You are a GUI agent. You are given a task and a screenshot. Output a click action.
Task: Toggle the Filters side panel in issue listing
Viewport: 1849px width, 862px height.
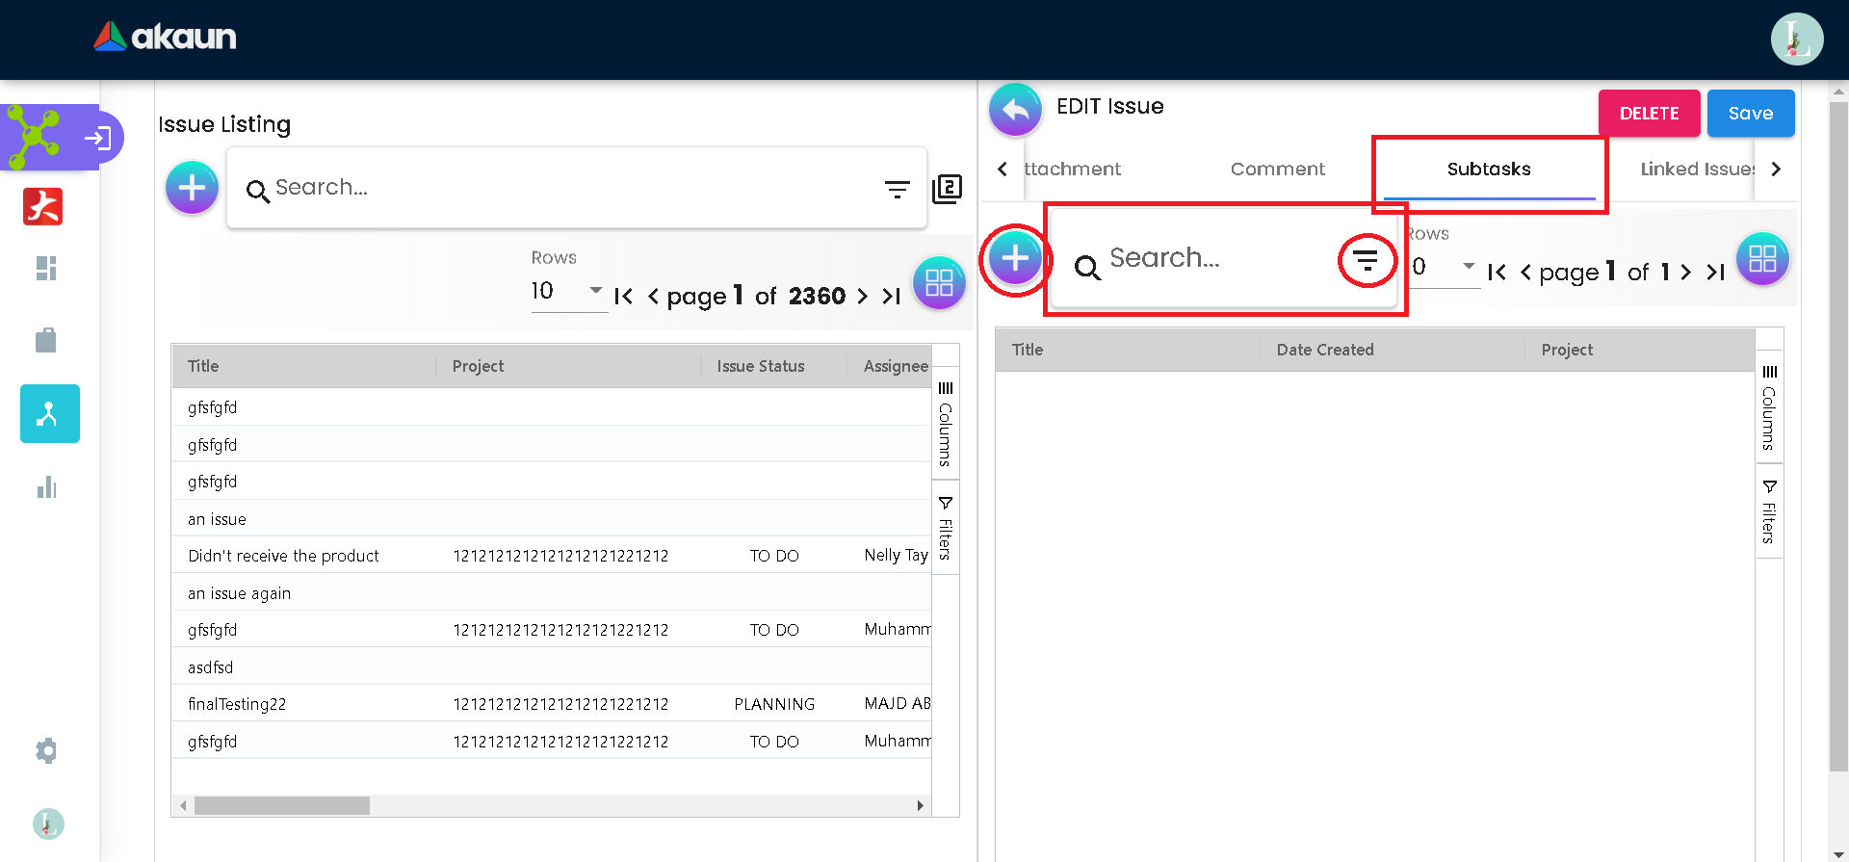pyautogui.click(x=946, y=528)
